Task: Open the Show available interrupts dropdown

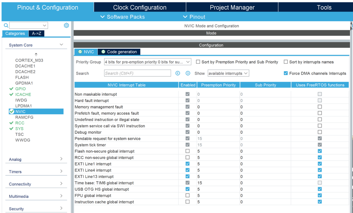Action: pyautogui.click(x=228, y=73)
